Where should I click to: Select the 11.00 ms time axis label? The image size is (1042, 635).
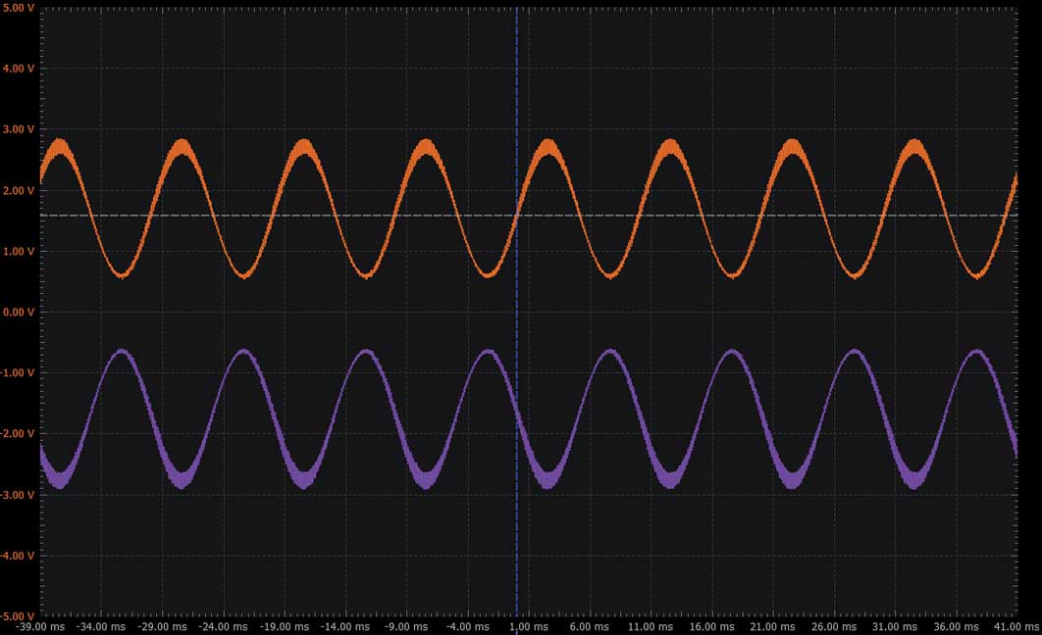tap(651, 626)
